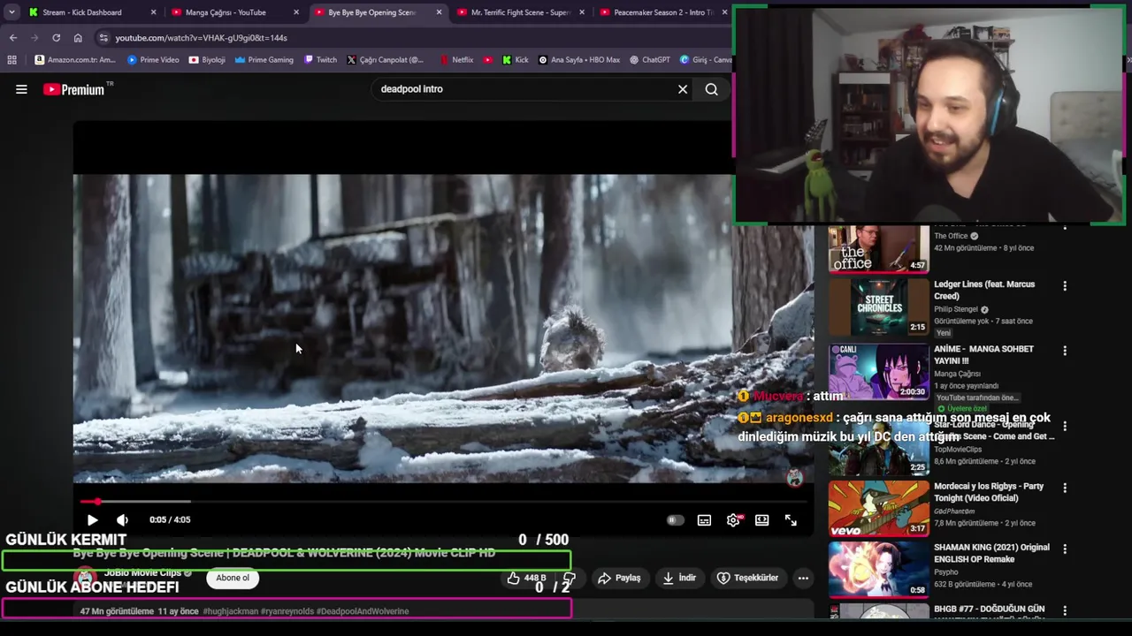Dislike the video
Viewport: 1132px width, 636px height.
[x=569, y=578]
